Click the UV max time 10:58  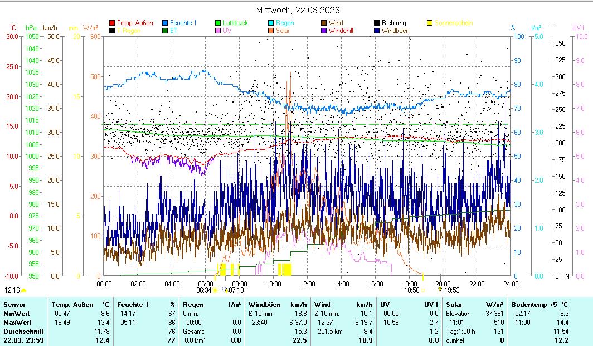tap(391, 323)
